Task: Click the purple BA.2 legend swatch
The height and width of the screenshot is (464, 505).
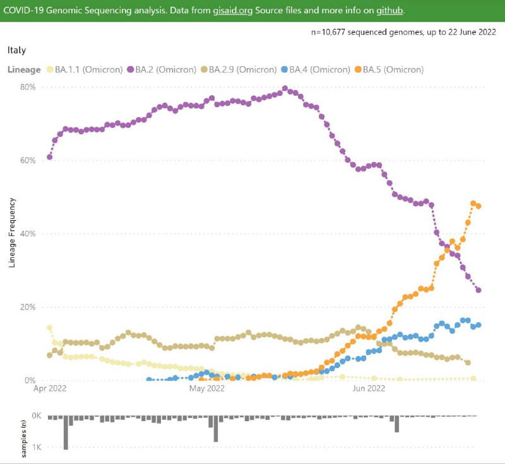Action: (131, 69)
